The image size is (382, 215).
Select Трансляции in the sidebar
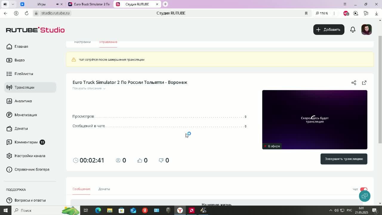click(x=30, y=87)
